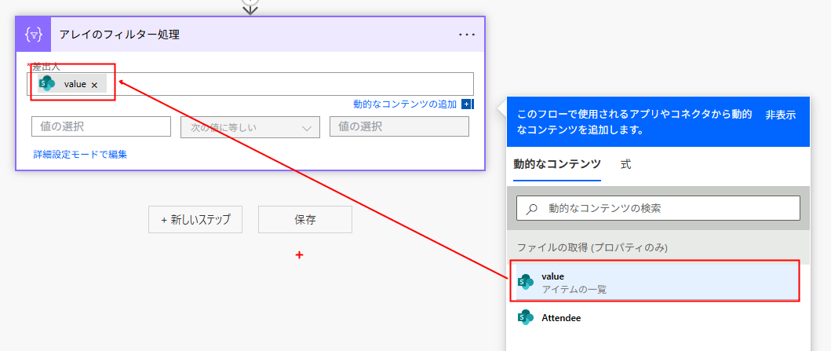Click the magnifier icon in search box

point(531,209)
